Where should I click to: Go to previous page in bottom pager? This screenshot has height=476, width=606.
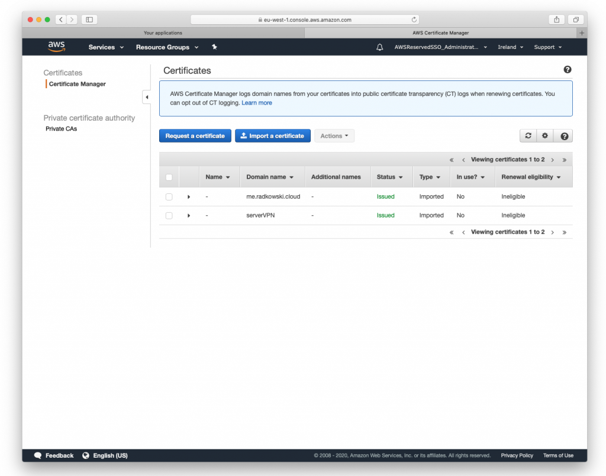click(x=463, y=232)
